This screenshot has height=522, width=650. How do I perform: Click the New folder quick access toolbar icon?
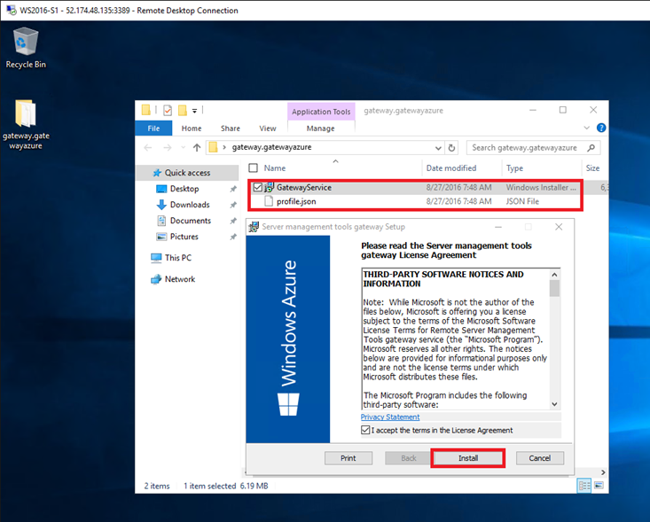(x=182, y=110)
